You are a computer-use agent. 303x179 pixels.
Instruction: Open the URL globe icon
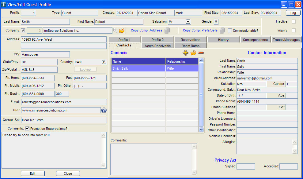pyautogui.click(x=104, y=110)
